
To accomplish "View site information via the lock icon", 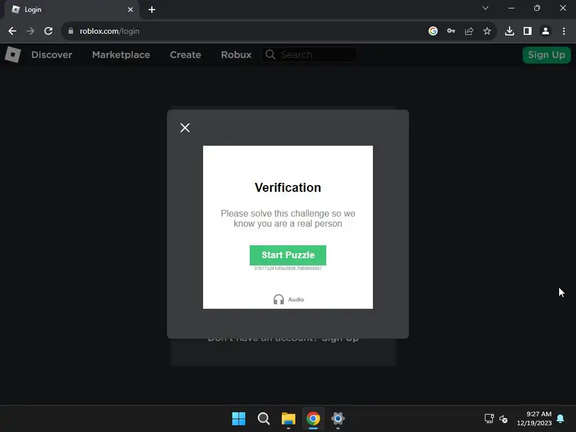I will click(70, 31).
